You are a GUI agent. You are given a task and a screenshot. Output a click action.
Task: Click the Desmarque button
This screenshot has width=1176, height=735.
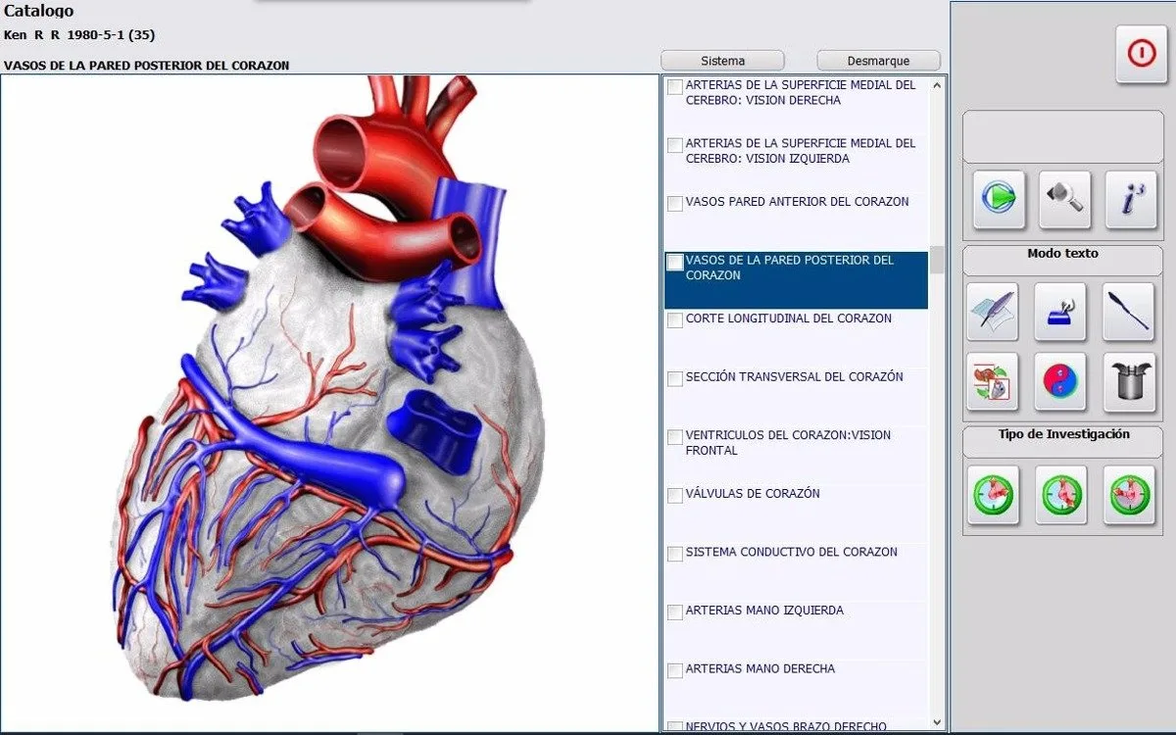878,61
